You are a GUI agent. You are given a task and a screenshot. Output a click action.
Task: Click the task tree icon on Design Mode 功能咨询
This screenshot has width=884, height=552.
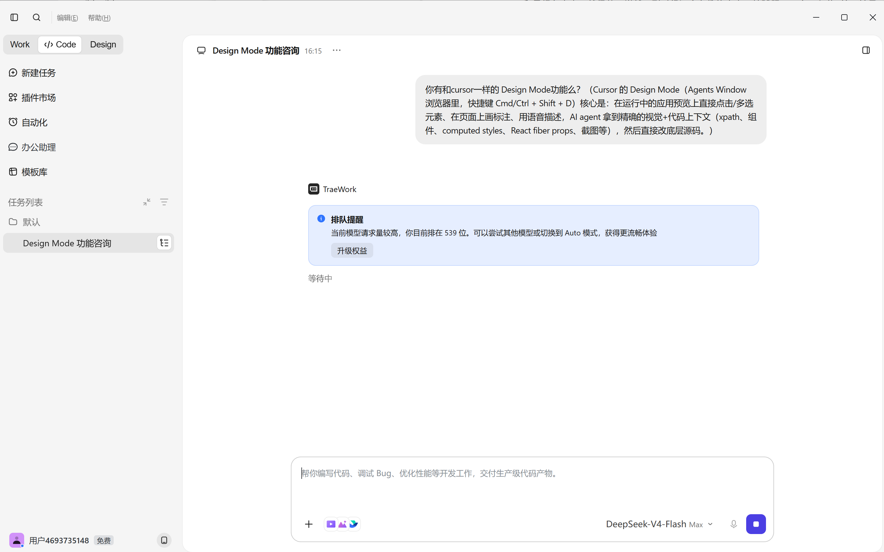[164, 243]
